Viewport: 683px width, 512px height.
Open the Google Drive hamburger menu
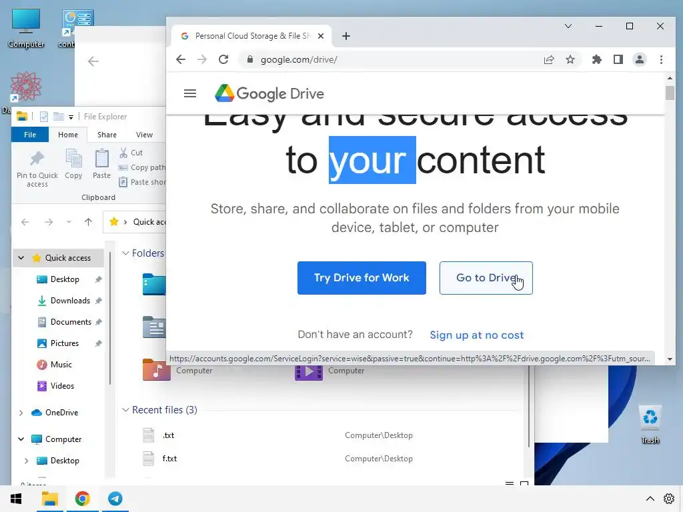point(190,93)
